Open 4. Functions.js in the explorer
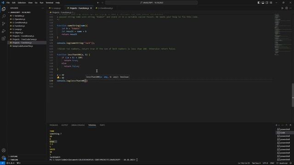The image size is (294, 165). pos(27,26)
